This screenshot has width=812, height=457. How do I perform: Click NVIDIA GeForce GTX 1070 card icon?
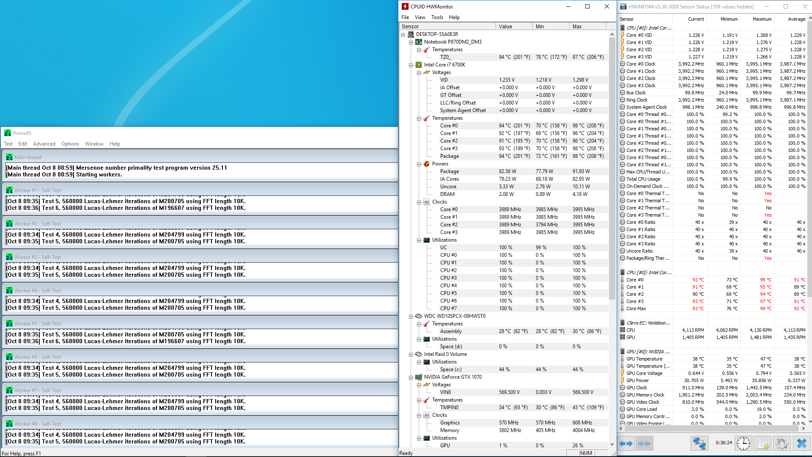click(x=419, y=377)
